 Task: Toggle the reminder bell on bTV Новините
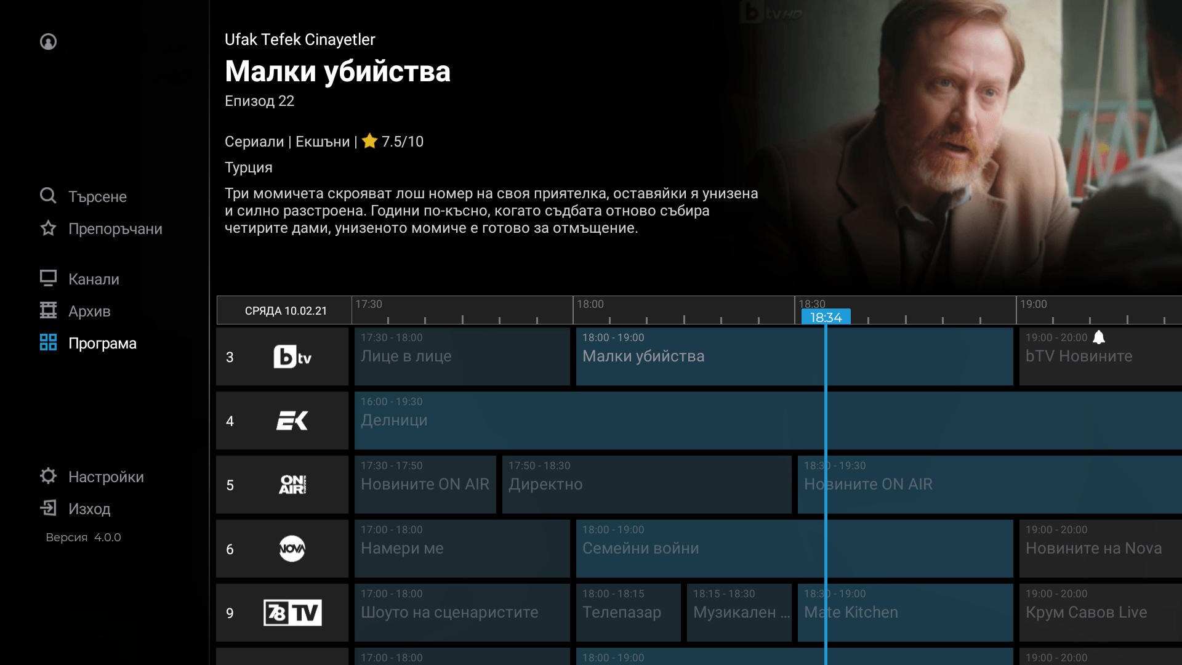[x=1098, y=337]
